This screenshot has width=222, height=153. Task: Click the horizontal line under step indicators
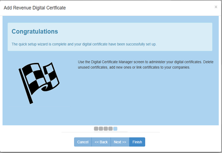111,132
